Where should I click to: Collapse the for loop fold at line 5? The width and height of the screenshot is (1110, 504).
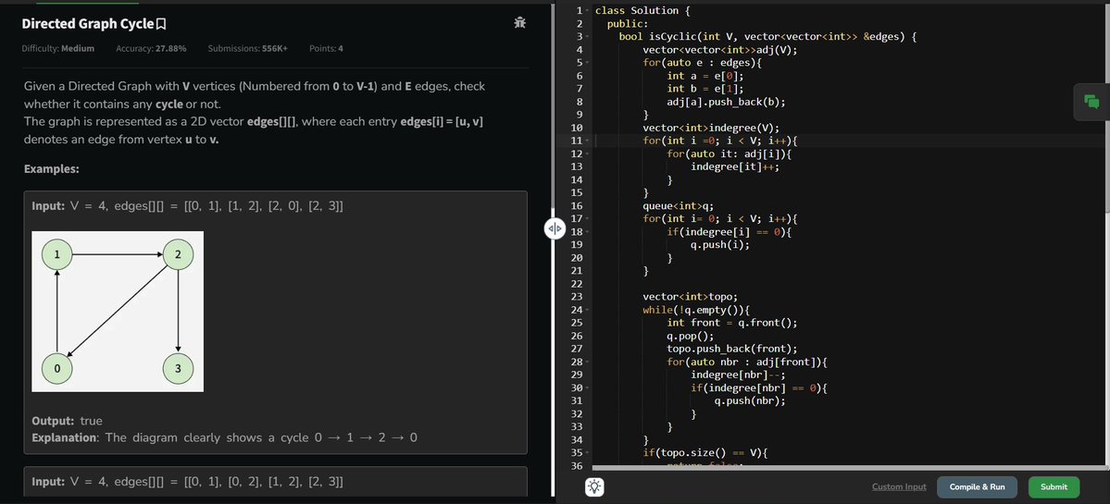[587, 63]
